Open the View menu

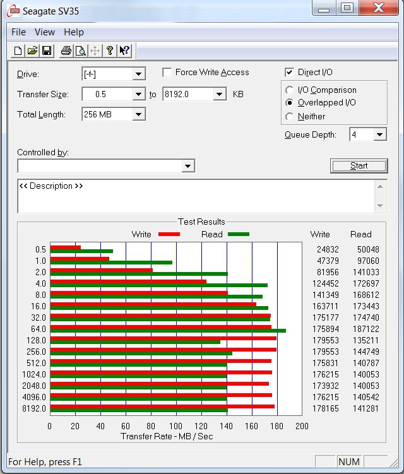pyautogui.click(x=45, y=32)
